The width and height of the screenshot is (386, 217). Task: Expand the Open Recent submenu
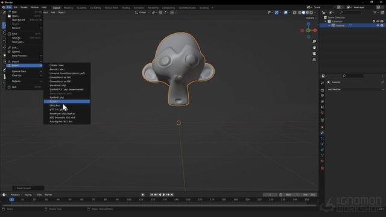tap(24, 20)
